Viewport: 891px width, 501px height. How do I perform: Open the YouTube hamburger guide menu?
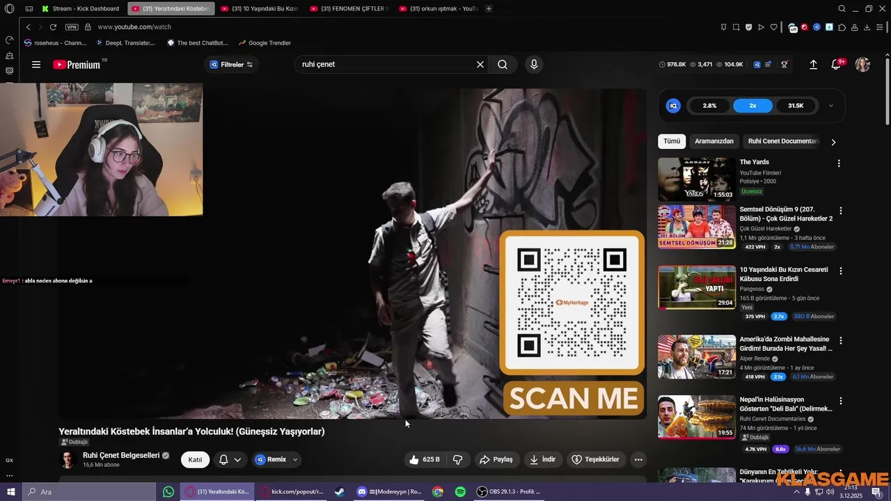[36, 65]
